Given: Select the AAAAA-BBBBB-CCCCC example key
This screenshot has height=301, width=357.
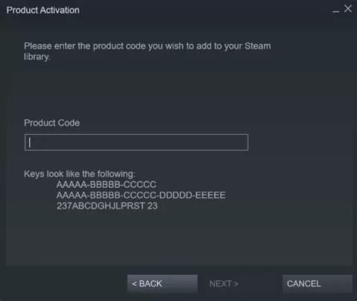Looking at the screenshot, I should pyautogui.click(x=106, y=185).
